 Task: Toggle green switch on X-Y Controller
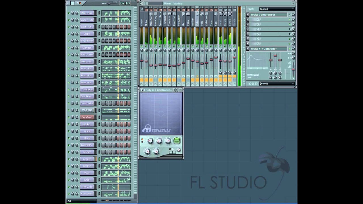pyautogui.click(x=176, y=141)
